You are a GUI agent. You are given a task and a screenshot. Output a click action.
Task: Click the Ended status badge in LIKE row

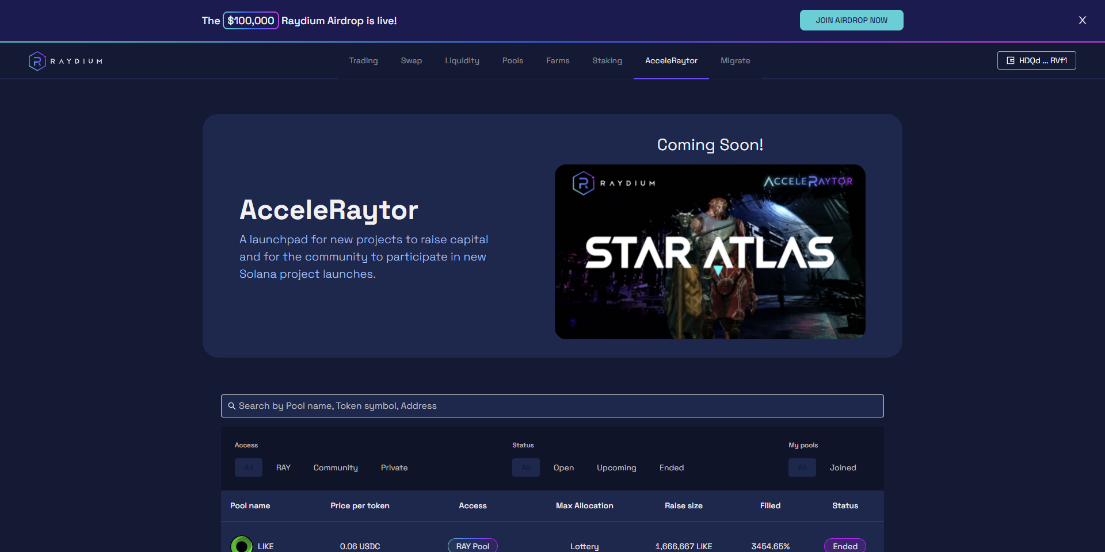click(x=845, y=546)
